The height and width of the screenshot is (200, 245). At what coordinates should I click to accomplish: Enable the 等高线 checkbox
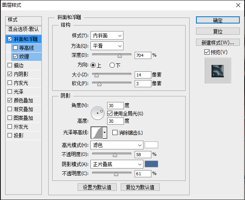point(15,48)
